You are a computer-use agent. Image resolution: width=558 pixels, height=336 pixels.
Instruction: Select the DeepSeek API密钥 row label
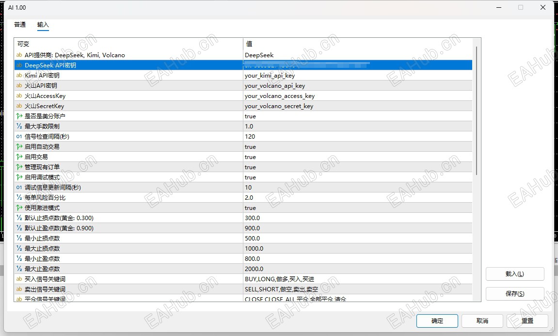pyautogui.click(x=50, y=65)
